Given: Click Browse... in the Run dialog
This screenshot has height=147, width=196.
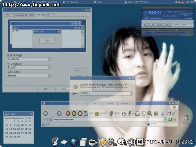Looking at the screenshot, I should click(125, 103).
